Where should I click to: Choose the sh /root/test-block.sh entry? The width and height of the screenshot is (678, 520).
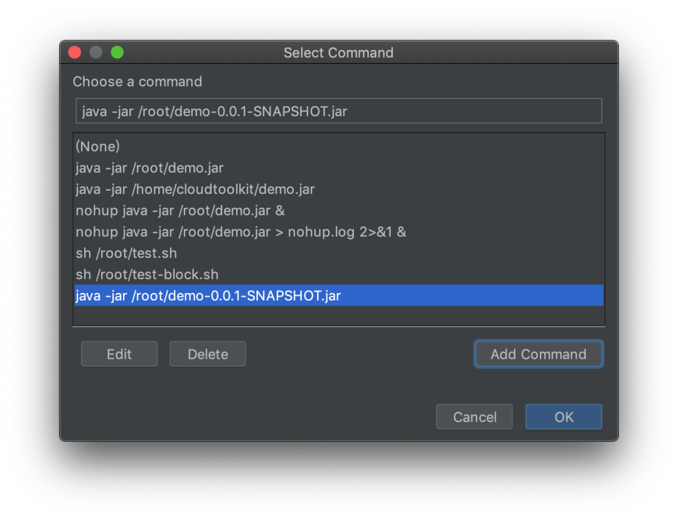pos(147,275)
